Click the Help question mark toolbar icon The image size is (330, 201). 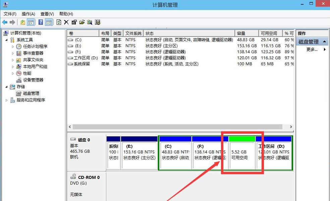(x=40, y=22)
